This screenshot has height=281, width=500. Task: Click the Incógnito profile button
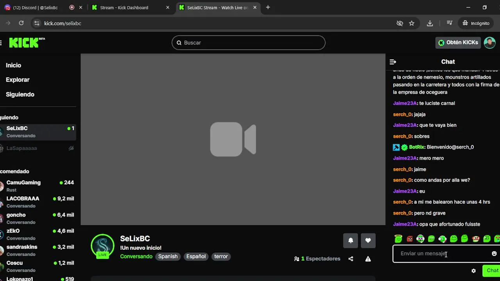(475, 23)
